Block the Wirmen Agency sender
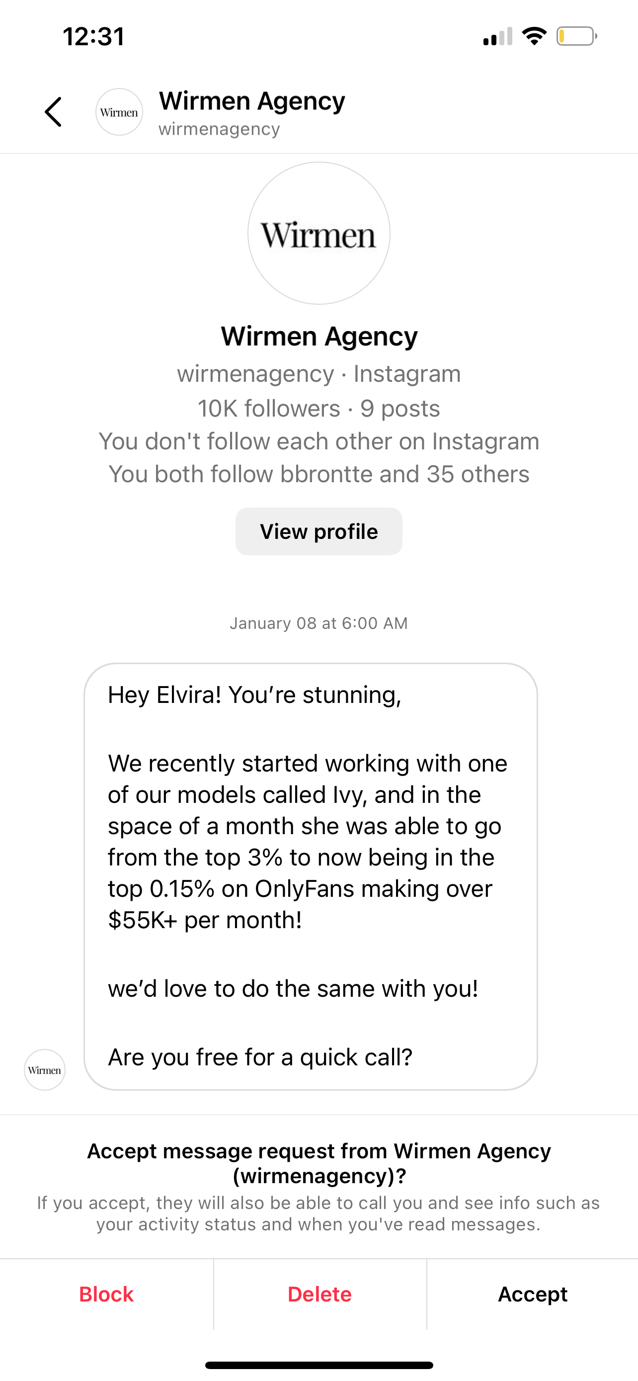The image size is (638, 1381). (106, 1294)
